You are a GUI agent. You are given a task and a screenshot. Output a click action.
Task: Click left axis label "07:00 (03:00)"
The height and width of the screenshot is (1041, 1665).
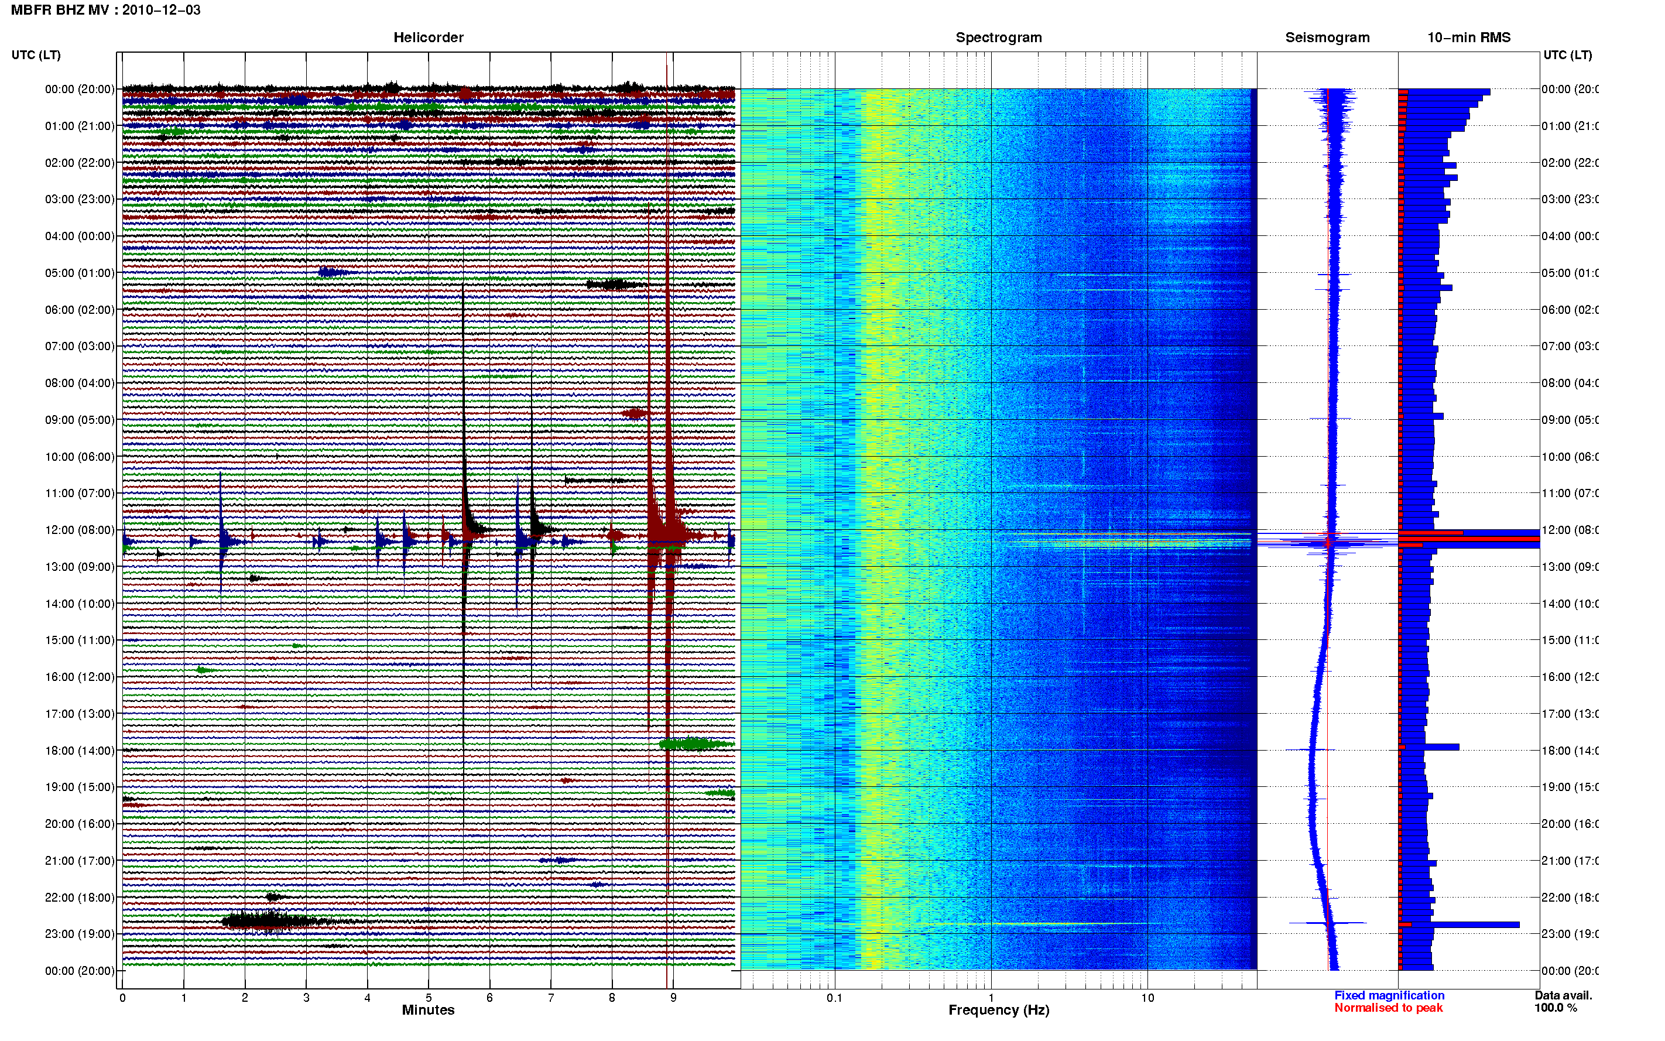80,345
